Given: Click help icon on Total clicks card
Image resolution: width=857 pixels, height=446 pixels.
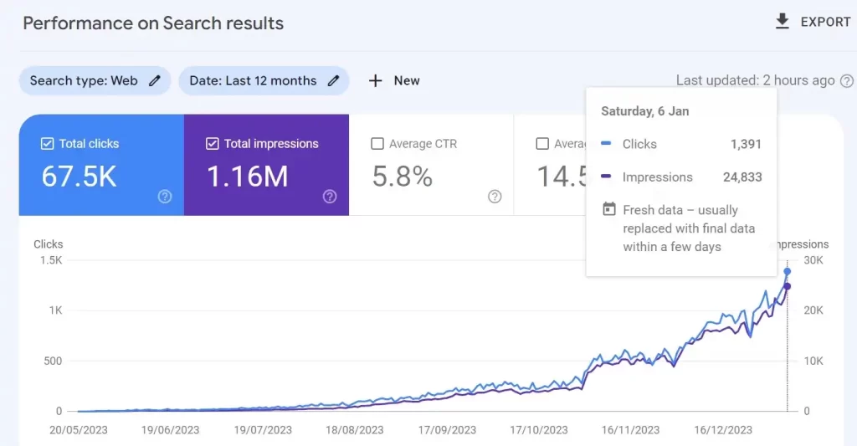Looking at the screenshot, I should pos(165,197).
